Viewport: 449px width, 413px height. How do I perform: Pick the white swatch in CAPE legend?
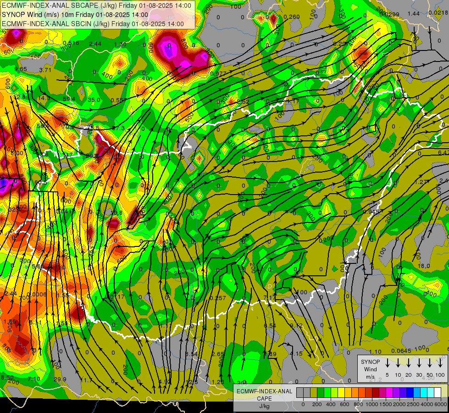click(437, 392)
